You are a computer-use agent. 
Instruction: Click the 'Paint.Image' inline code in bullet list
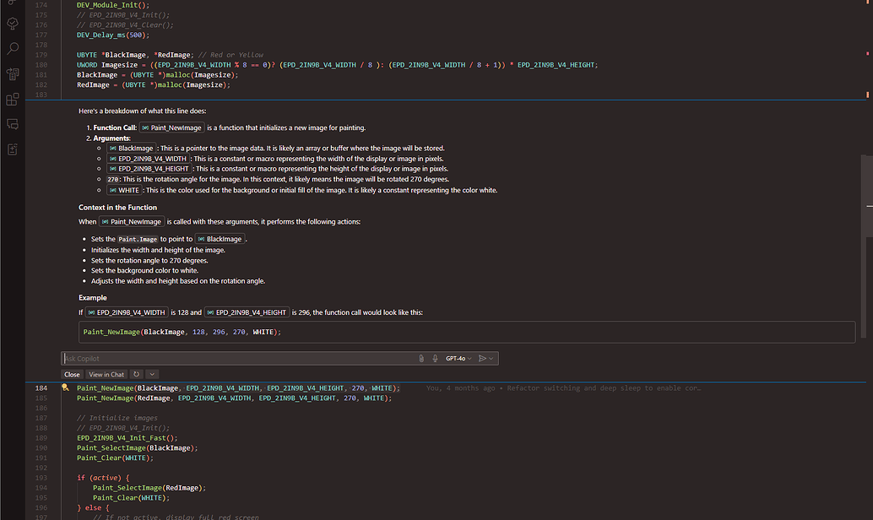138,240
